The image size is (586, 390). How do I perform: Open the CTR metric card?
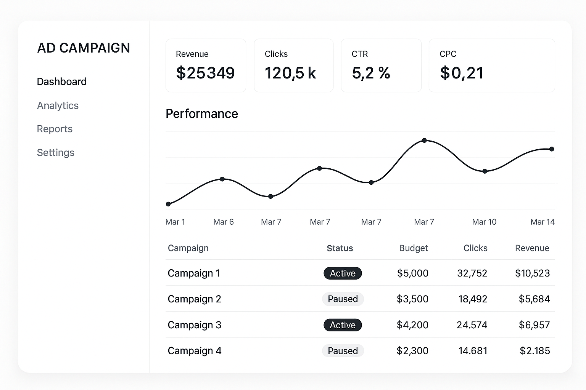pos(381,66)
